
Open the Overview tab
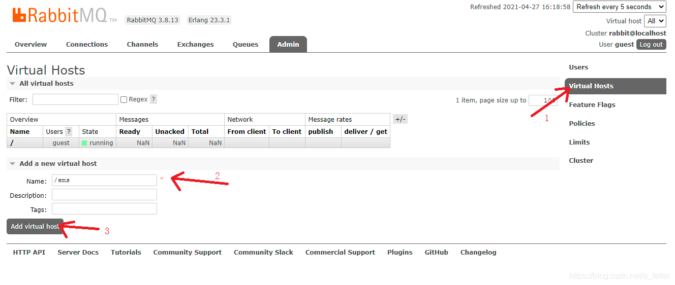(30, 45)
